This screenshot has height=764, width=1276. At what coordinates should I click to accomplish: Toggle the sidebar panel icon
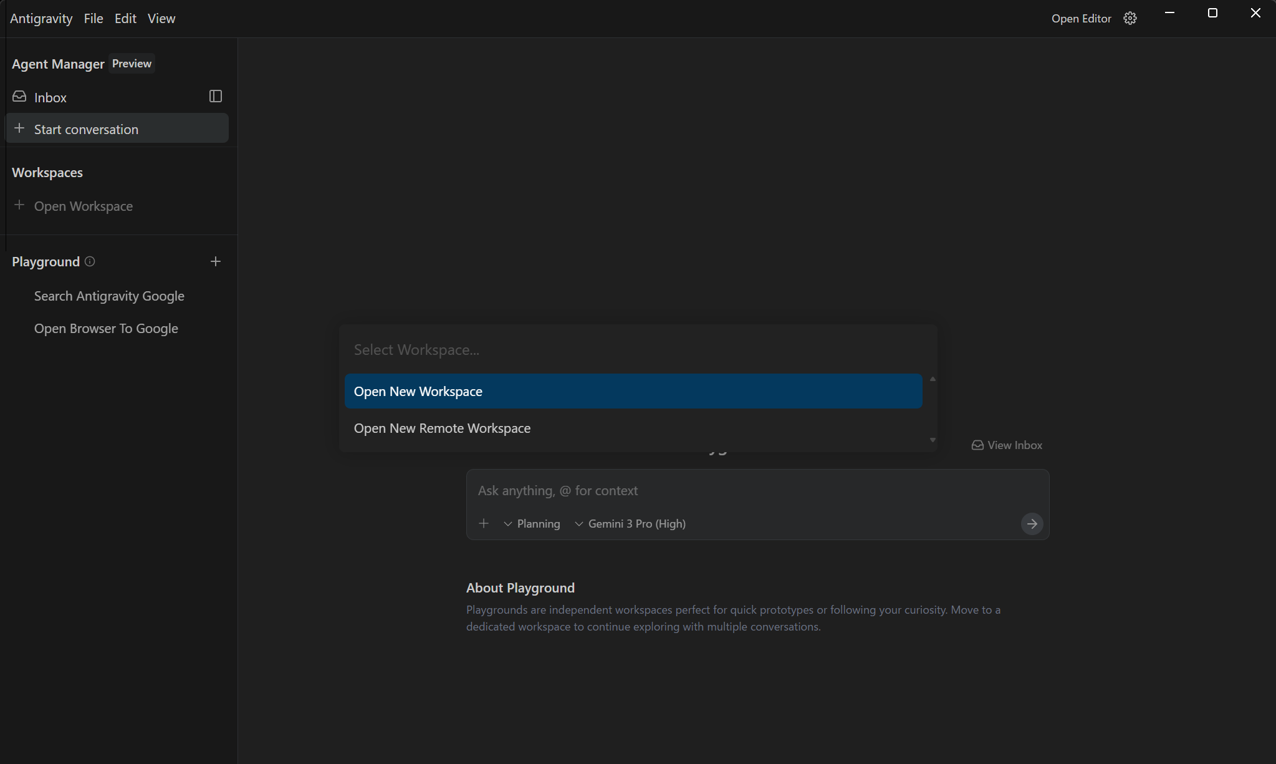tap(215, 96)
